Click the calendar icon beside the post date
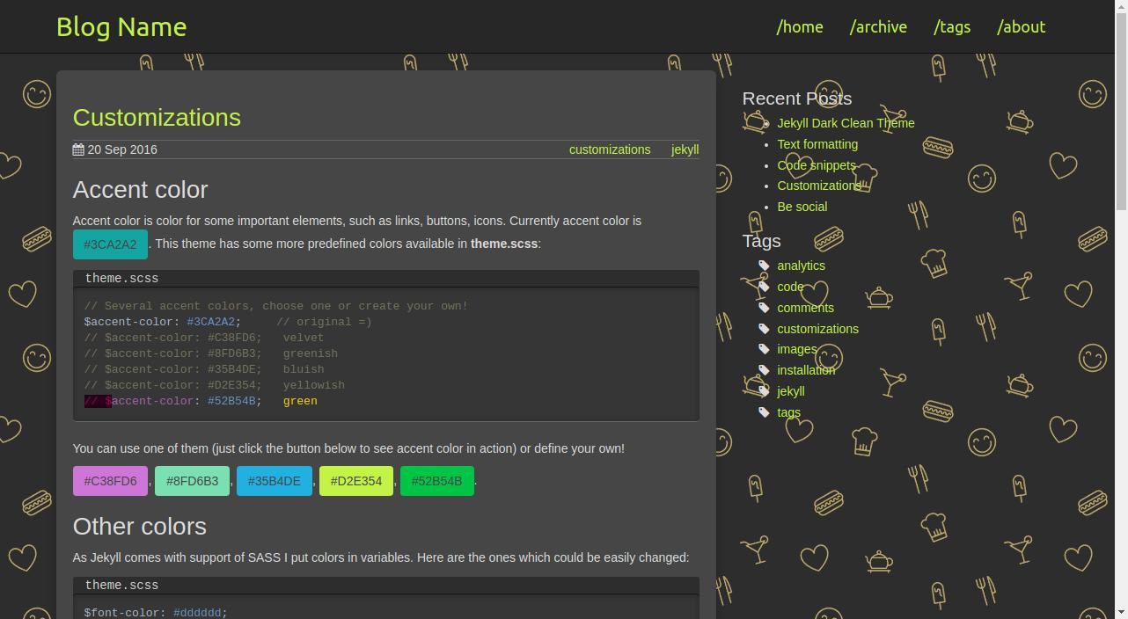Image resolution: width=1128 pixels, height=619 pixels. pos(77,149)
